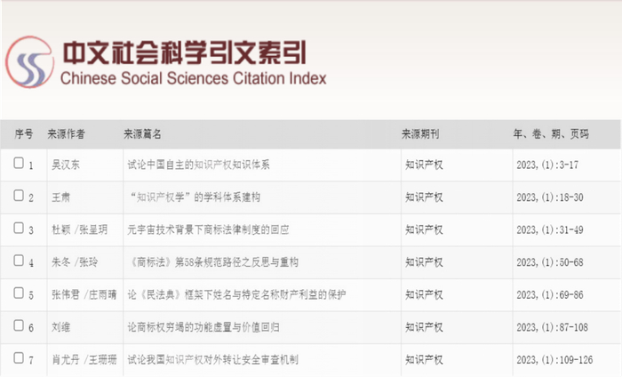
Task: Open author link 刘维
Action: coord(61,327)
